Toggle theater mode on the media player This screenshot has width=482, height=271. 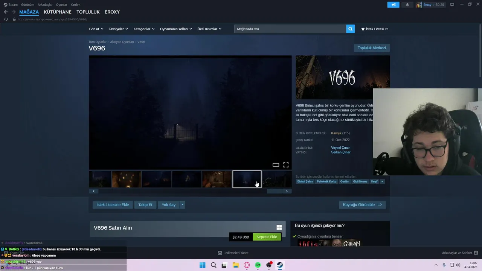276,165
